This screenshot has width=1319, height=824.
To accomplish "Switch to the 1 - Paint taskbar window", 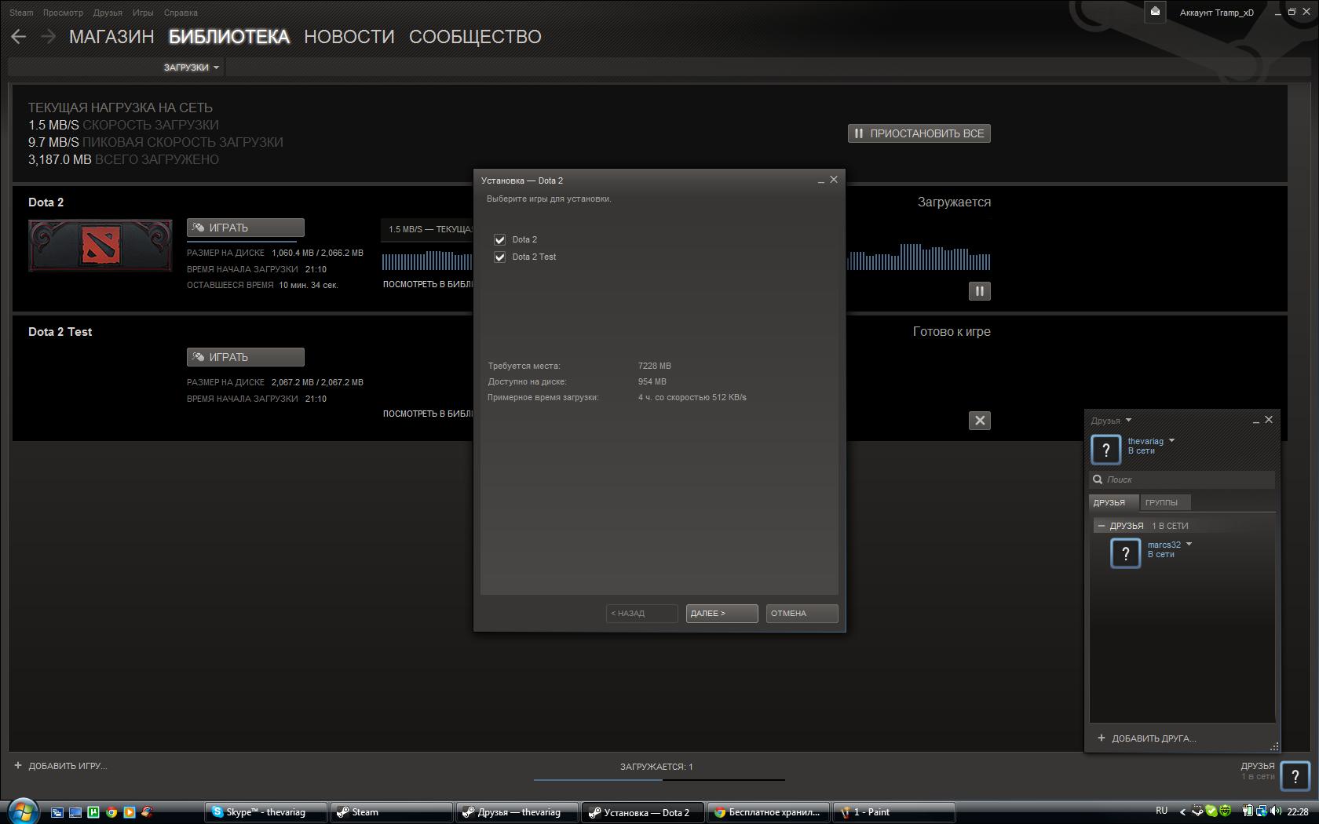I will click(894, 812).
